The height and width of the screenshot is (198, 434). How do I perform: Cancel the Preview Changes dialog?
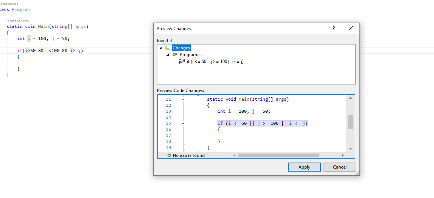tap(340, 167)
